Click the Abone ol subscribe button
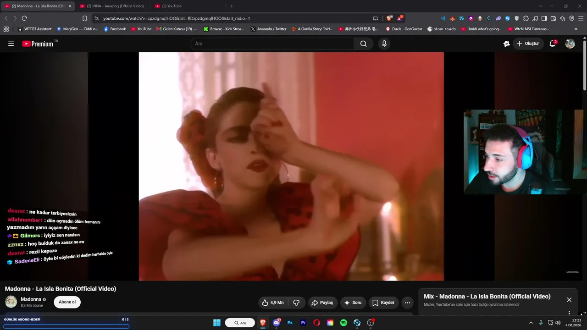The image size is (587, 330). (67, 302)
